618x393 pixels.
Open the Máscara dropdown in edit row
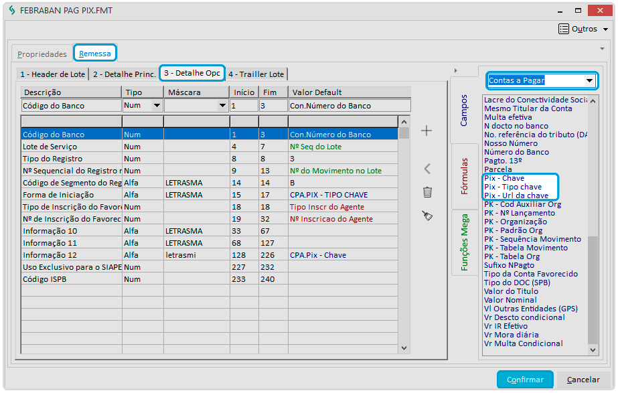tap(222, 105)
